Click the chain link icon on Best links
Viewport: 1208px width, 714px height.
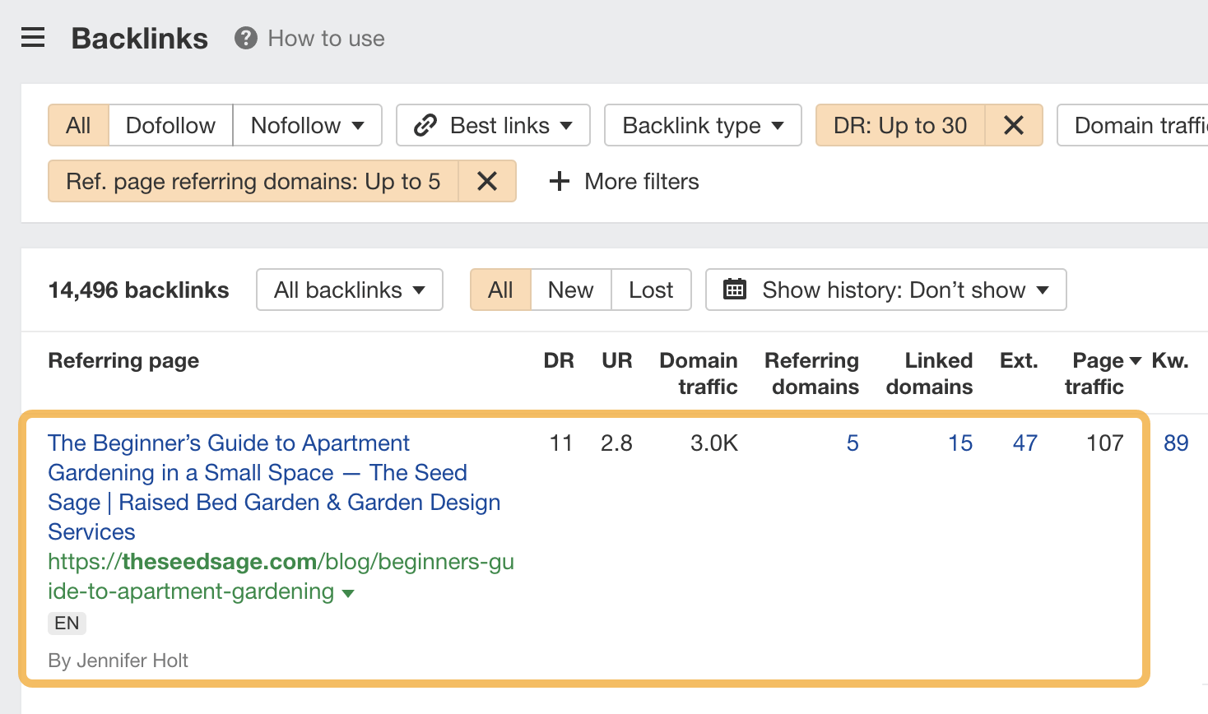point(425,125)
